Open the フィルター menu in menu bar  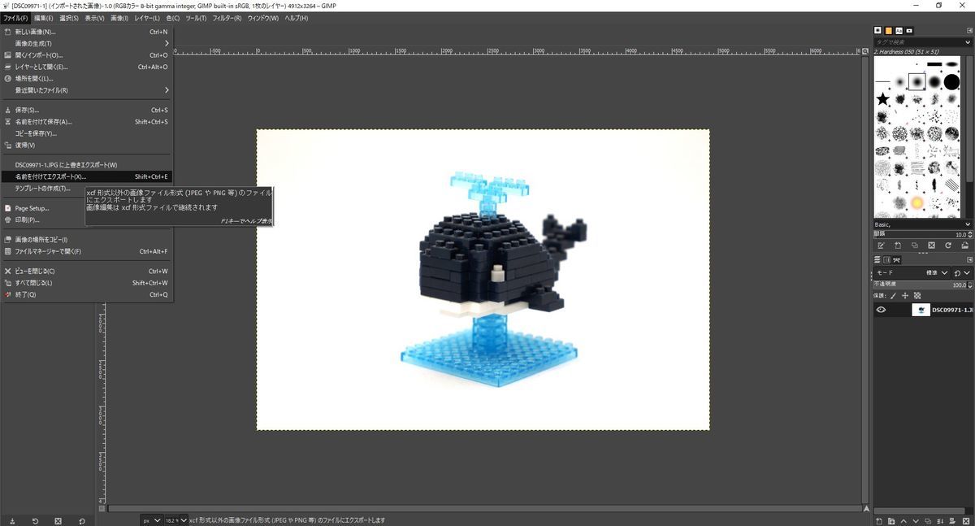(227, 18)
